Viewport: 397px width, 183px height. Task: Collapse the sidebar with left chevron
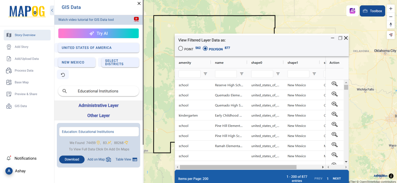pyautogui.click(x=52, y=10)
